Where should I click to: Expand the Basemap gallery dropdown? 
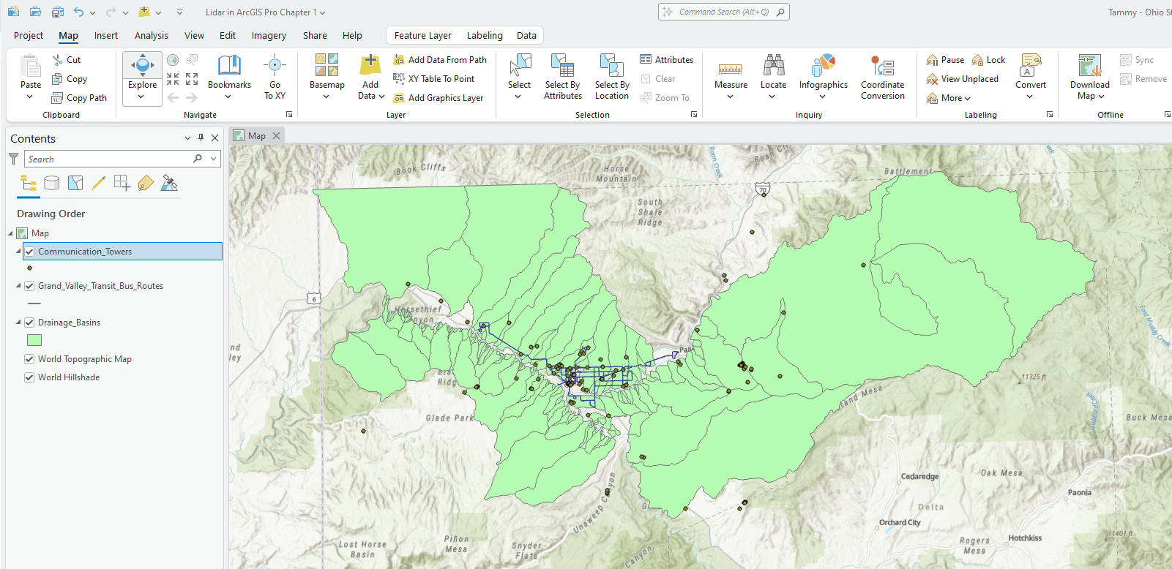[326, 96]
